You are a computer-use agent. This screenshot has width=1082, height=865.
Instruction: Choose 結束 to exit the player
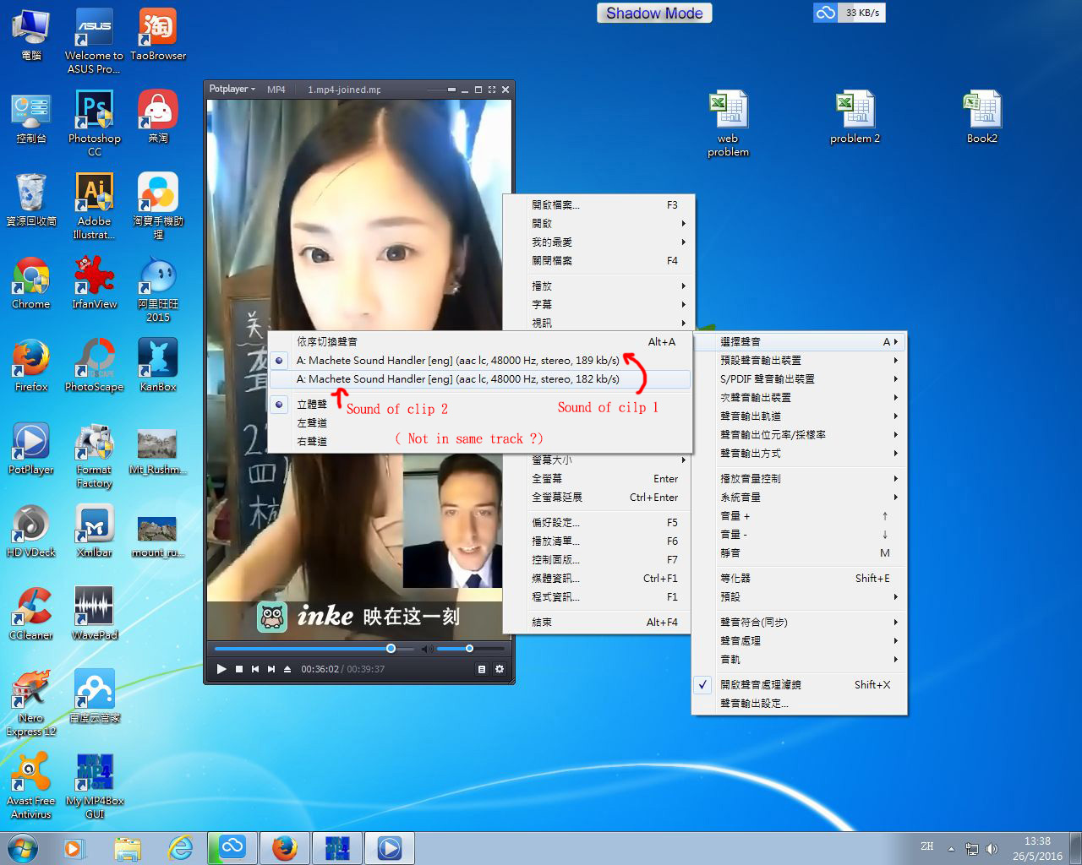599,623
